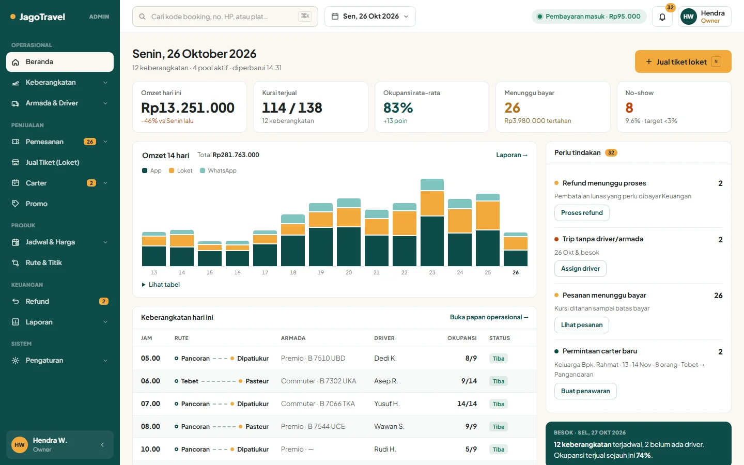Click the Promo tag icon
744x465 pixels.
[x=16, y=204]
